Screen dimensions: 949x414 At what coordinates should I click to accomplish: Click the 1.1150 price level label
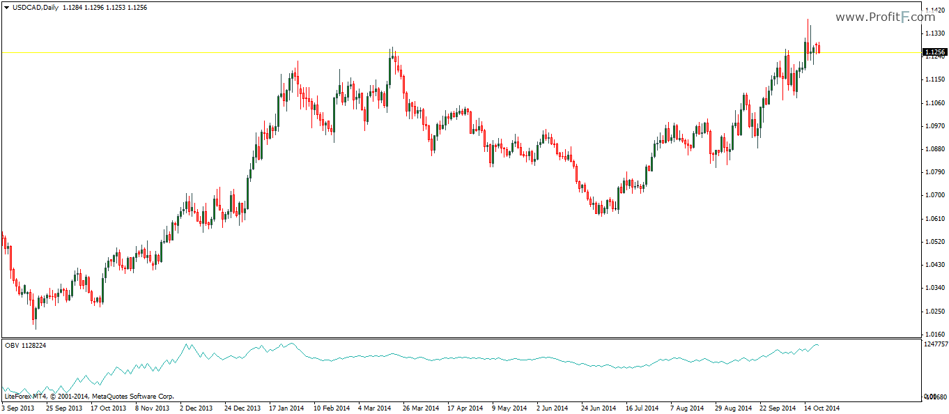tap(934, 80)
